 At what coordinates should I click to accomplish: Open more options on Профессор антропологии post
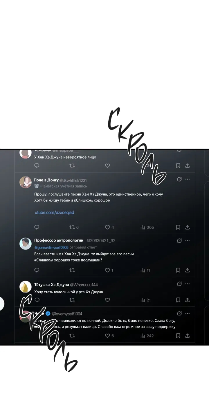[x=188, y=241]
